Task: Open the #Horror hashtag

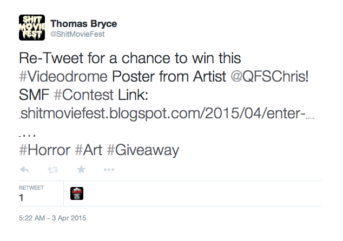Action: 44,150
